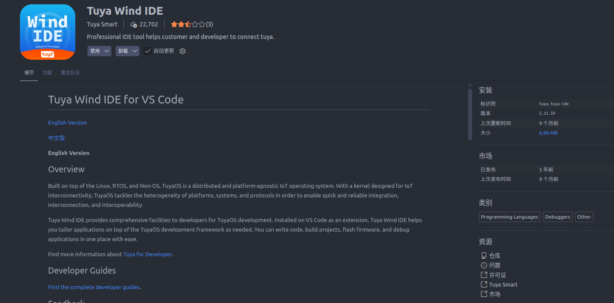Open the 中文版 link
614x303 pixels.
[x=56, y=138]
